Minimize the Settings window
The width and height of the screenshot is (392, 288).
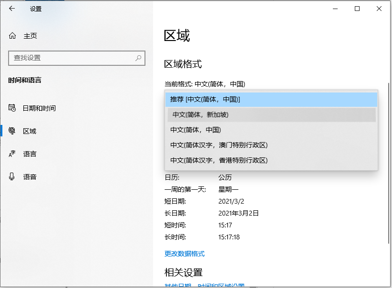pyautogui.click(x=335, y=9)
